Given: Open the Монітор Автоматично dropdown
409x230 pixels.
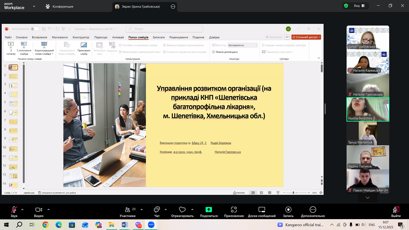Looking at the screenshot, I should click(x=243, y=45).
